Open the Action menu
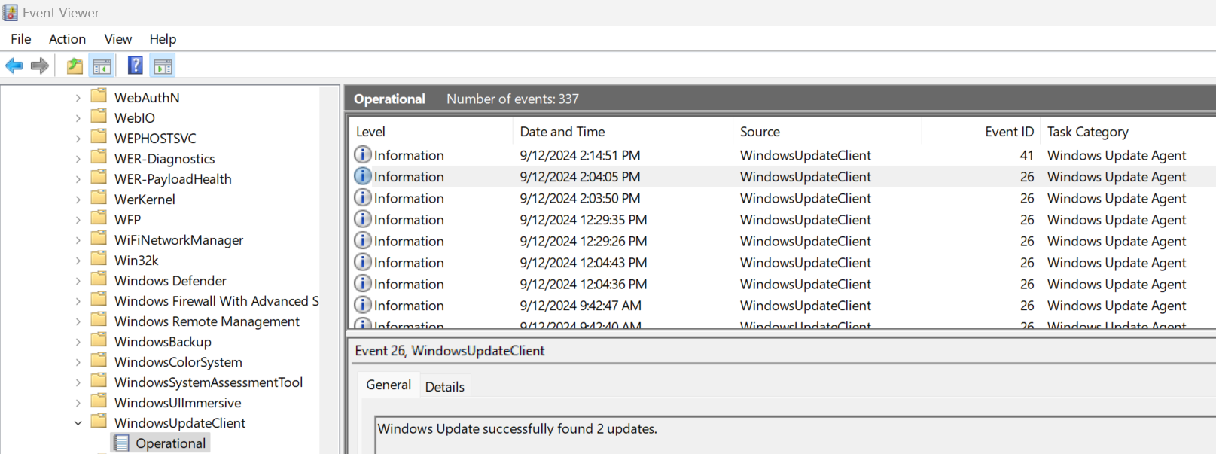Viewport: 1216px width, 454px height. pos(67,39)
